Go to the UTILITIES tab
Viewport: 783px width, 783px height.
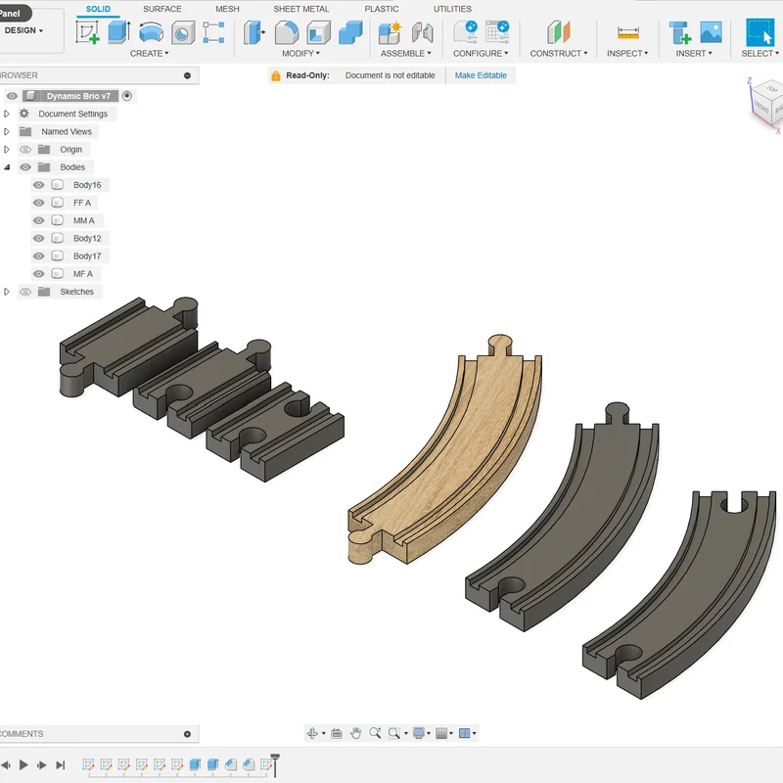[x=452, y=9]
